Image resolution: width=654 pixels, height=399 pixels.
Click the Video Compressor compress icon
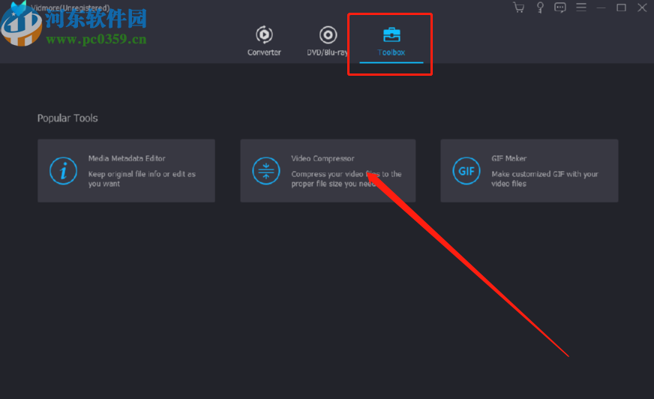[x=266, y=171]
